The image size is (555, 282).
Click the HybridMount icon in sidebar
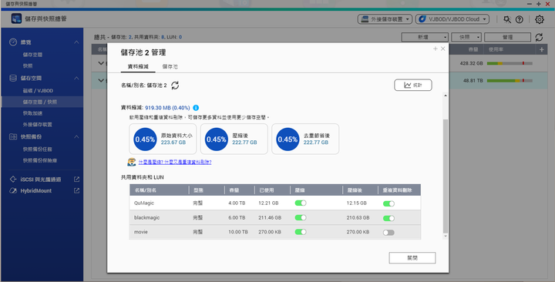13,191
